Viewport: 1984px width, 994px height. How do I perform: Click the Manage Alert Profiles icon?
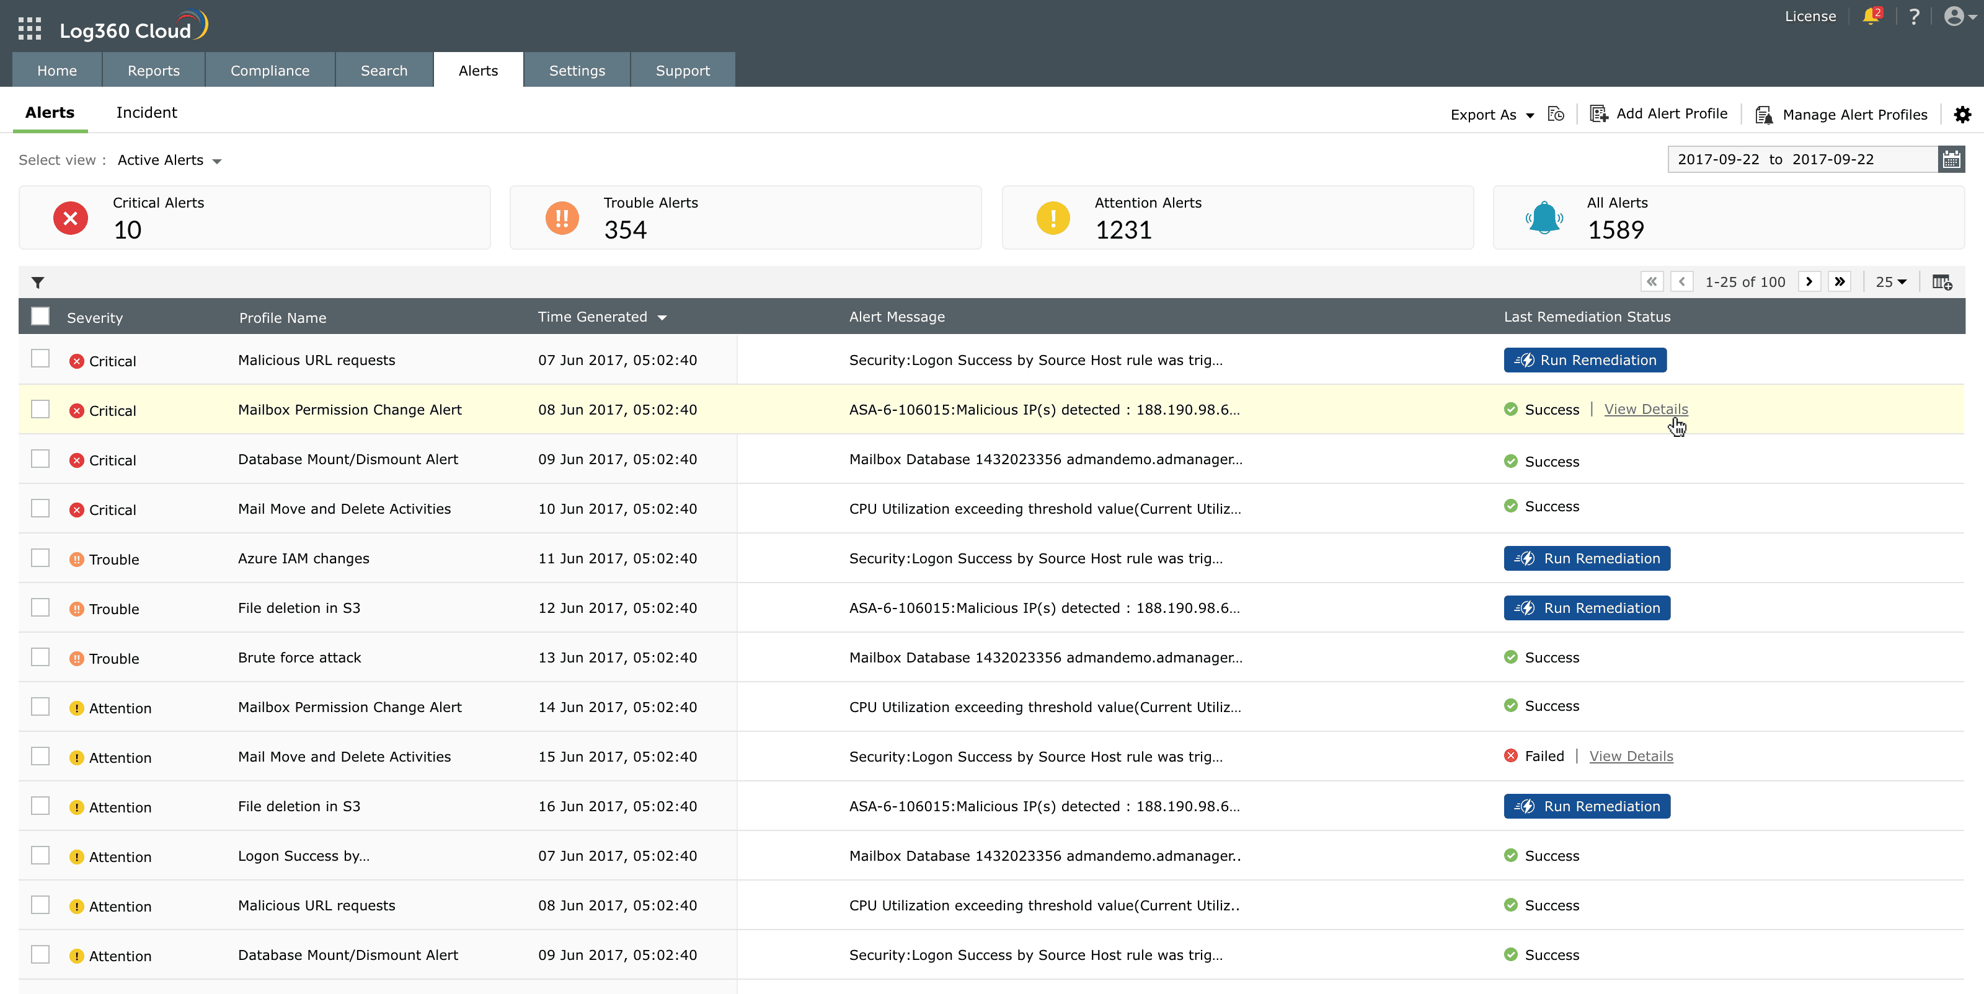[1764, 115]
